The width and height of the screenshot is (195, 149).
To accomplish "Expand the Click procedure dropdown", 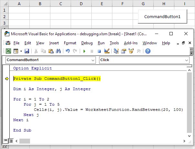I will tap(186, 60).
